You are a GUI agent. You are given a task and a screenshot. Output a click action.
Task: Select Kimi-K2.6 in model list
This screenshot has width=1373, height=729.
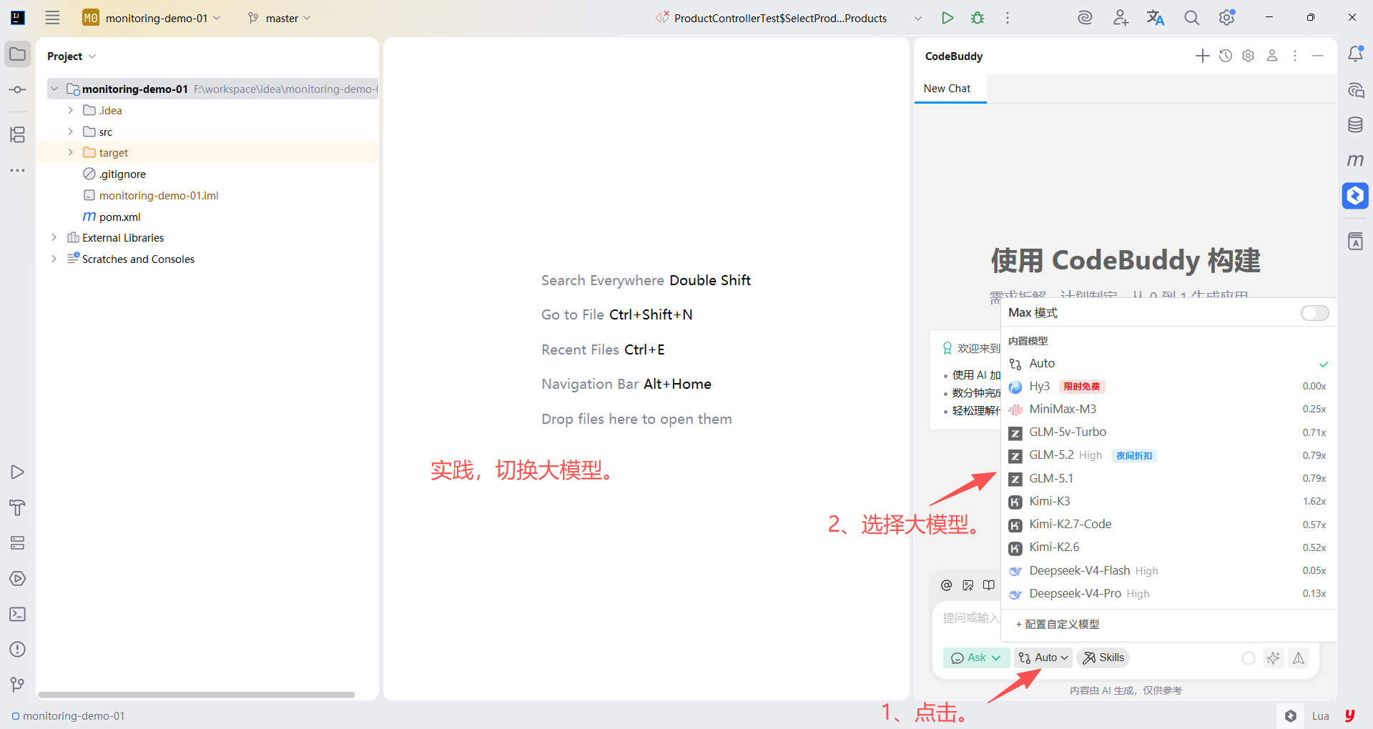tap(1168, 547)
